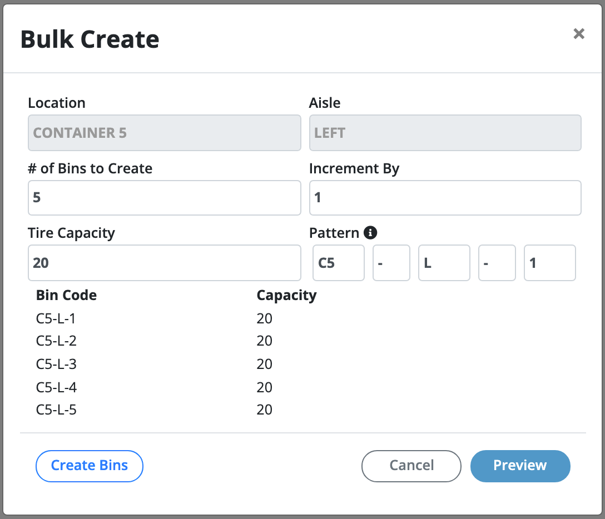605x519 pixels.
Task: Click the Pattern dash box between L and 1
Action: (497, 263)
